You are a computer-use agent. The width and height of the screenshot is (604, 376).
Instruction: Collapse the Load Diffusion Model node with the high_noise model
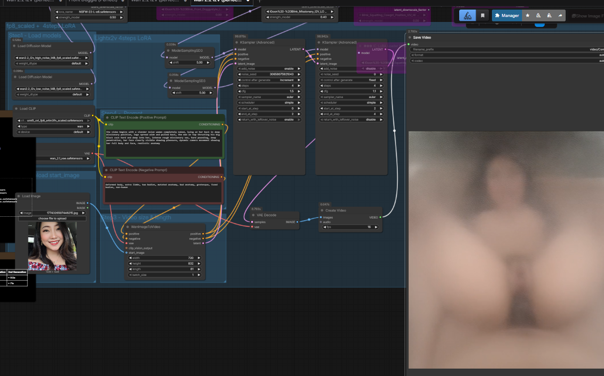(14, 46)
